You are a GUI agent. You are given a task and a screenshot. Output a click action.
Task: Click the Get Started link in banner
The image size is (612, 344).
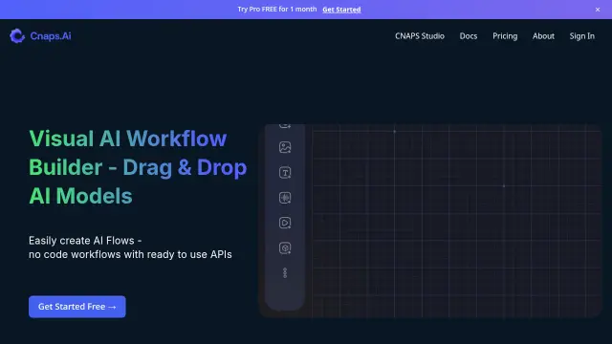click(341, 10)
